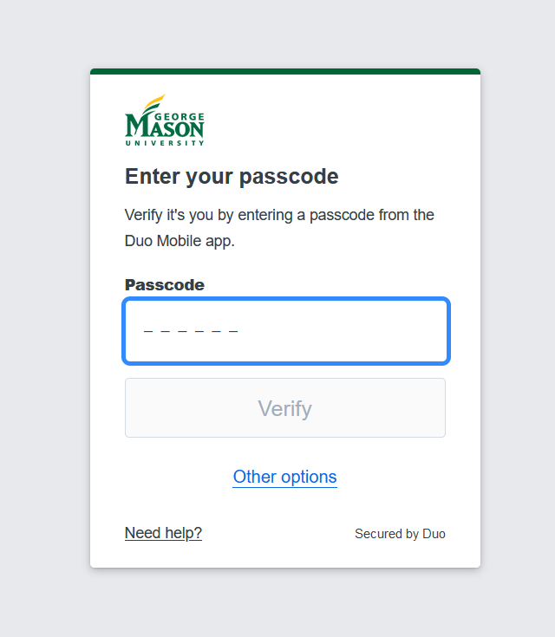Image resolution: width=555 pixels, height=637 pixels.
Task: Click the "Enter your passcode" heading
Action: coord(232,177)
